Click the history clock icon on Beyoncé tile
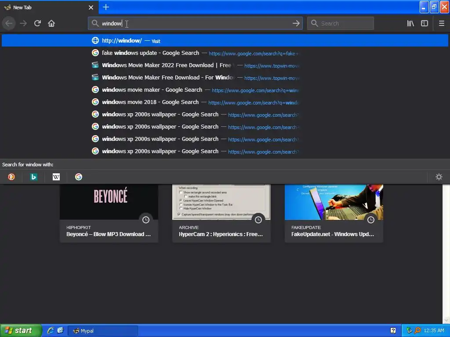 146,220
